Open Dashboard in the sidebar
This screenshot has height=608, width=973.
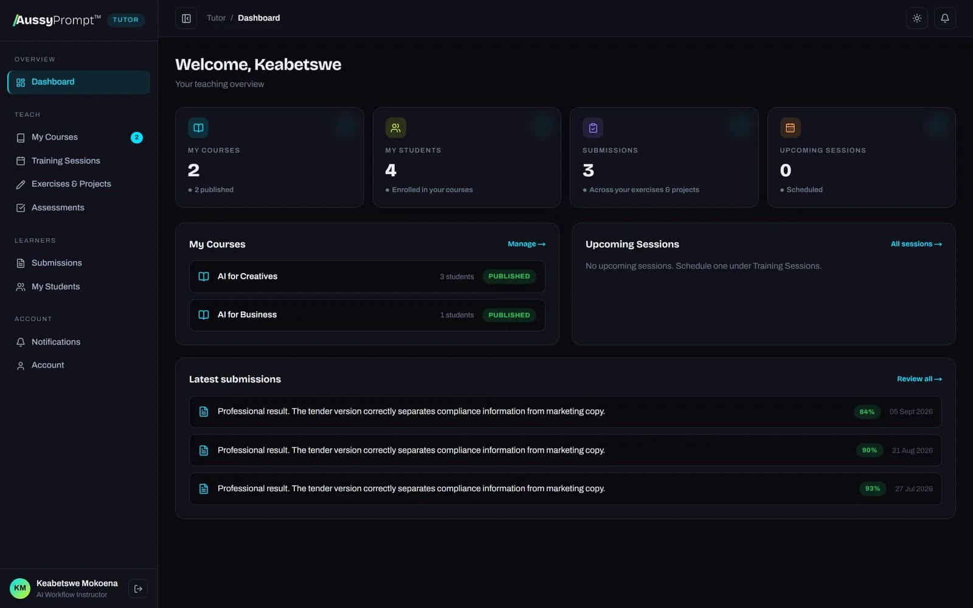click(x=78, y=82)
